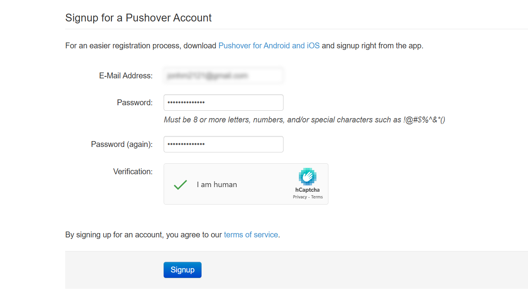Click inside the first Password field
The image size is (528, 290).
click(223, 103)
